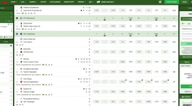Viewport: 192px width, 106px height.
Task: Select odds 1.27 for Кнак Рандстад win
Action: 97,42
